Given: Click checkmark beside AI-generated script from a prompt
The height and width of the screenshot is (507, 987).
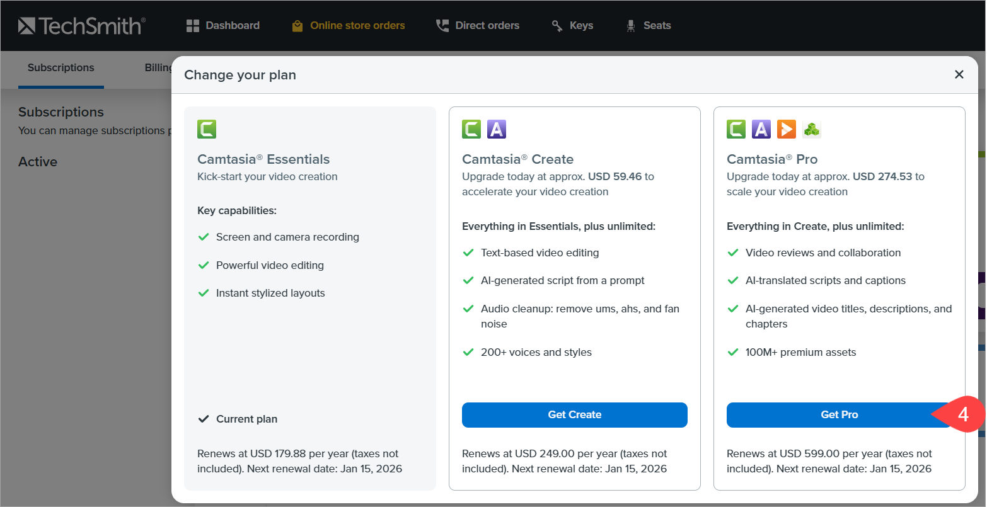Looking at the screenshot, I should tap(468, 280).
